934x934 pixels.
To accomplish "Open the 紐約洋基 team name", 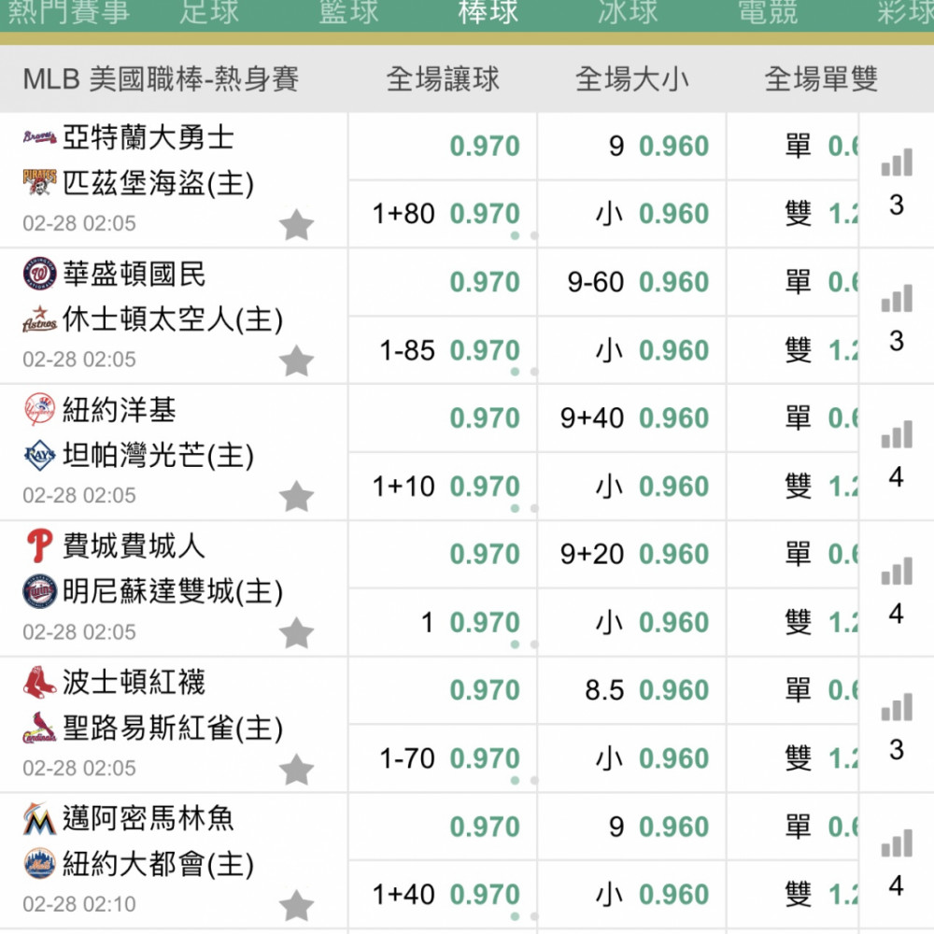I will (120, 410).
